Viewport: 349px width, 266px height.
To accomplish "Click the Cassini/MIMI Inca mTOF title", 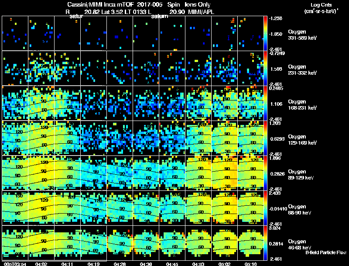I will (100, 4).
